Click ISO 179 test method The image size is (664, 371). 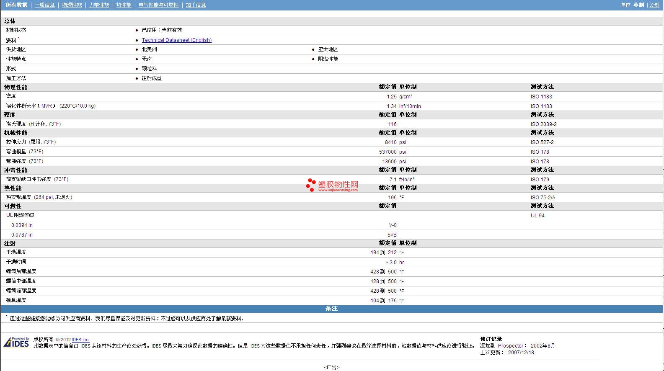coord(540,180)
